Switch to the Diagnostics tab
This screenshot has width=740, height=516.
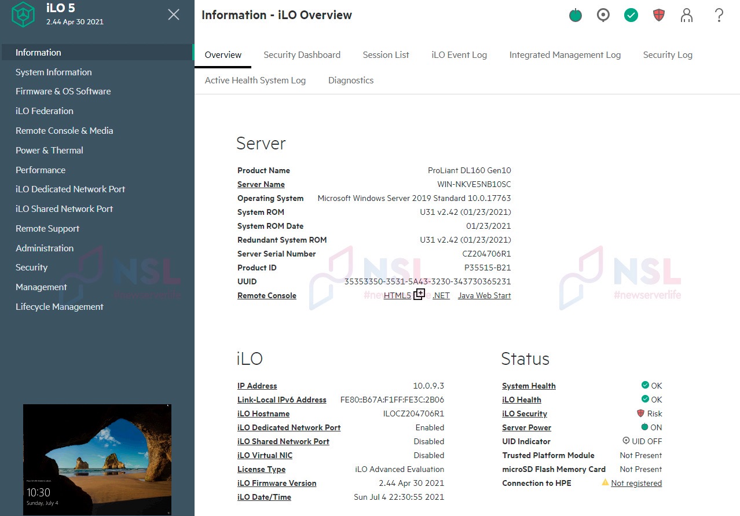tap(351, 80)
